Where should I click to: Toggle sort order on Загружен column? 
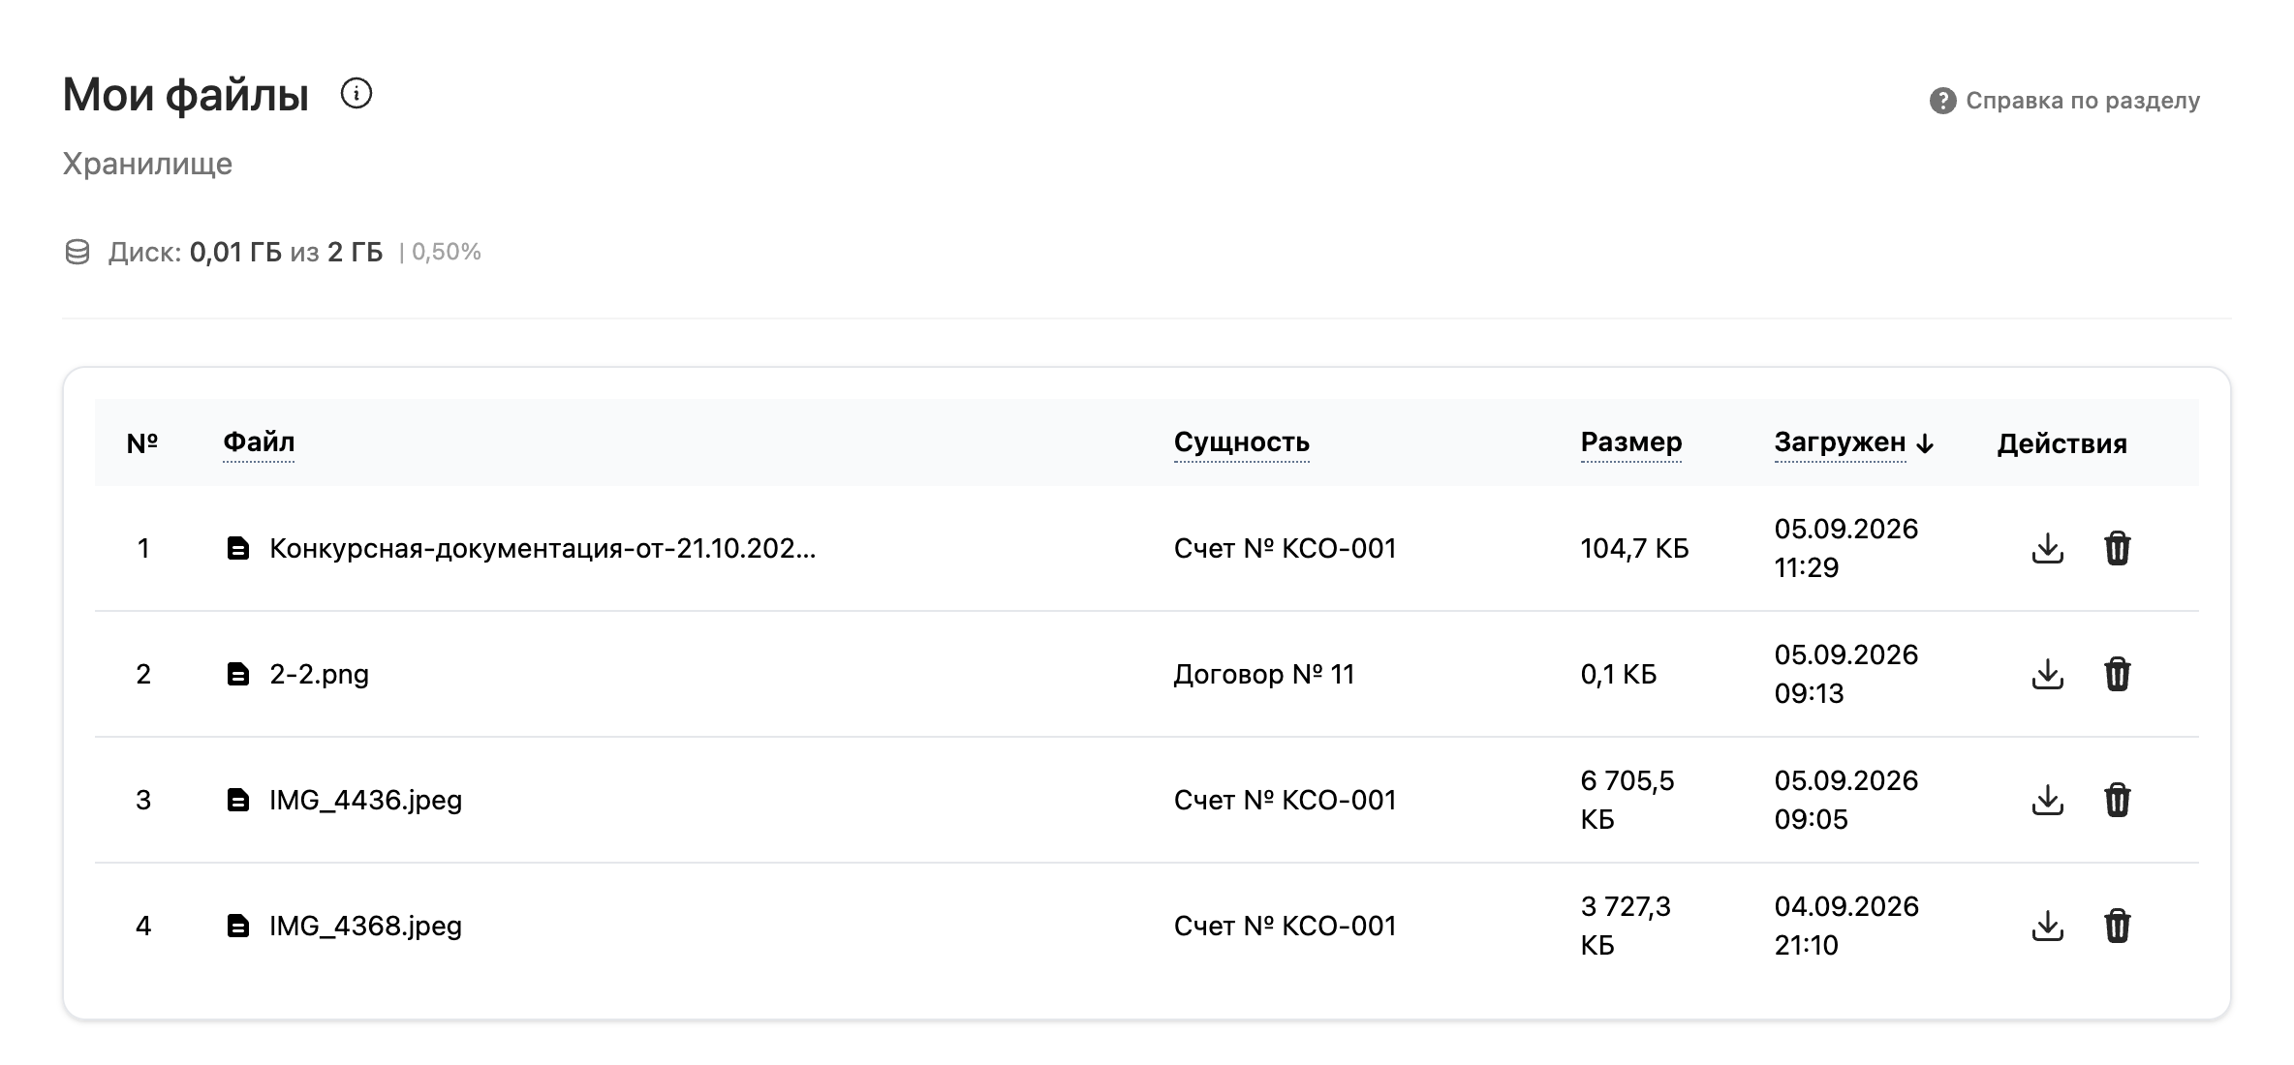(1853, 442)
